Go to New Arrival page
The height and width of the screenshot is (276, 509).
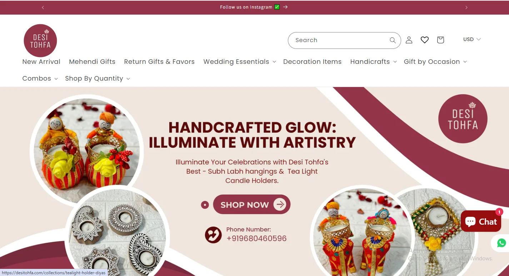[41, 62]
